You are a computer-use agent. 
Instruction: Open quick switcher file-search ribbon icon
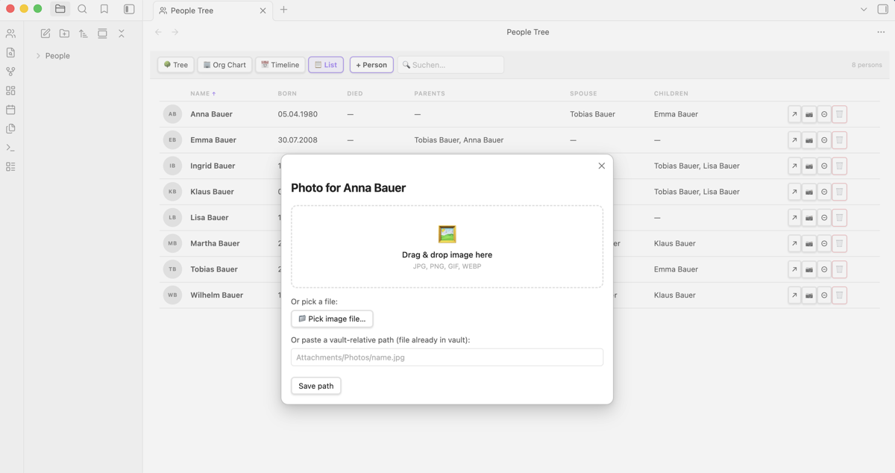click(x=10, y=53)
